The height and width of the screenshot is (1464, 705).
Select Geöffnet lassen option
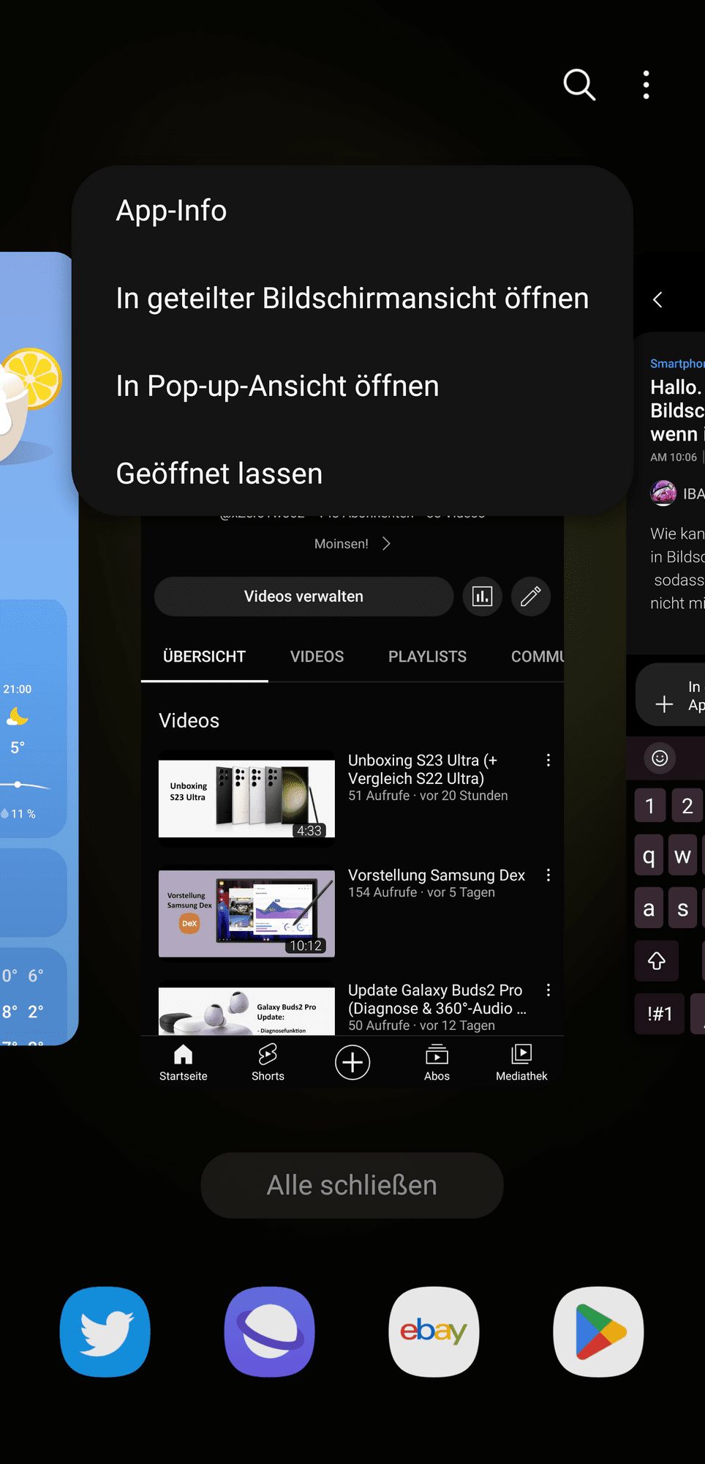[219, 474]
